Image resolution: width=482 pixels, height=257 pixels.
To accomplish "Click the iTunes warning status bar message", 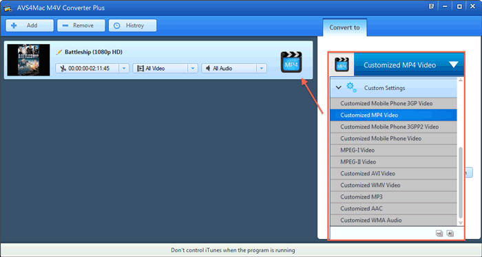I will click(x=233, y=250).
